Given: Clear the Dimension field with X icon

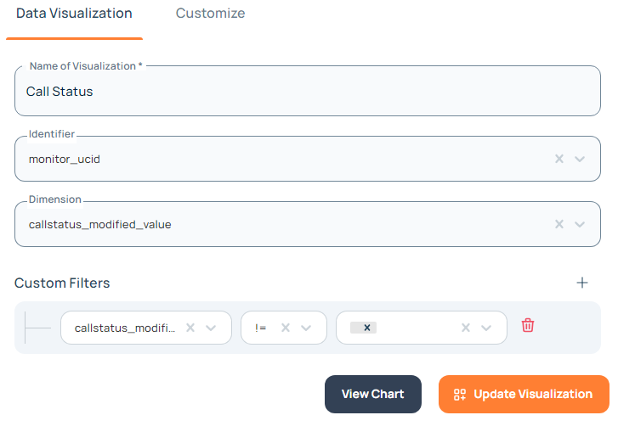Looking at the screenshot, I should [559, 224].
